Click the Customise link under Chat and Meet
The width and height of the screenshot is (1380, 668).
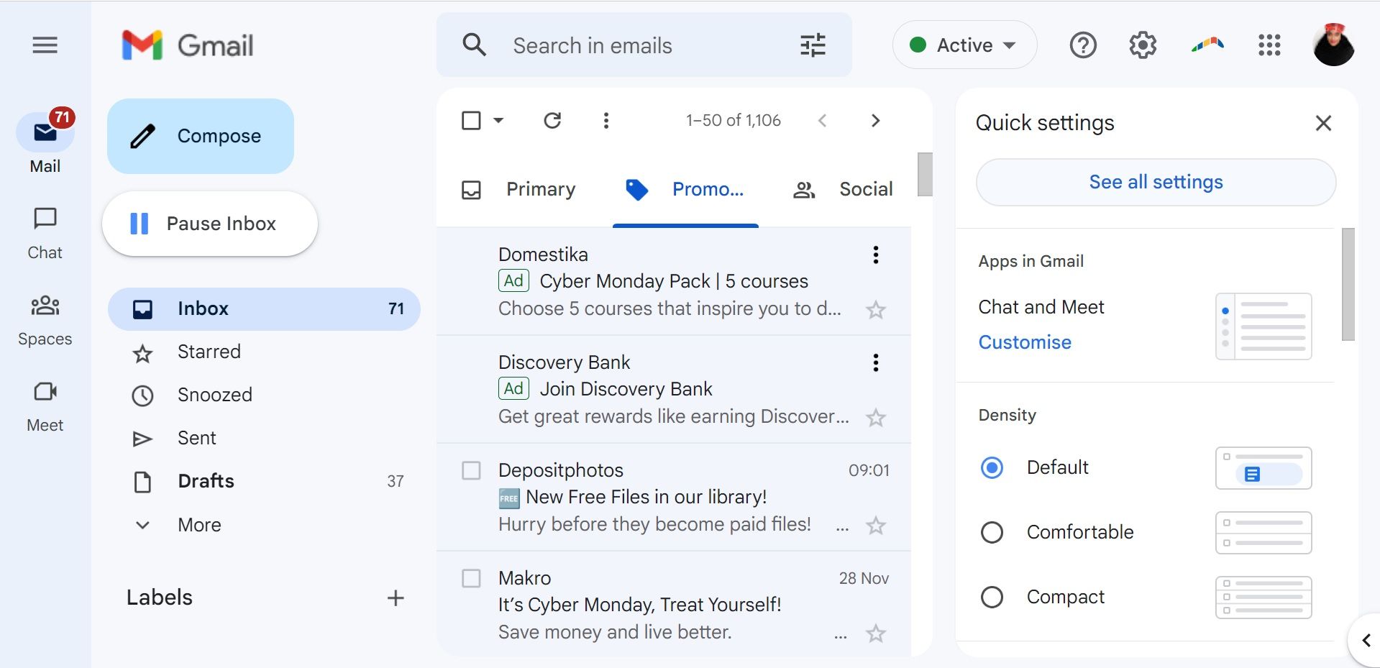pos(1024,342)
